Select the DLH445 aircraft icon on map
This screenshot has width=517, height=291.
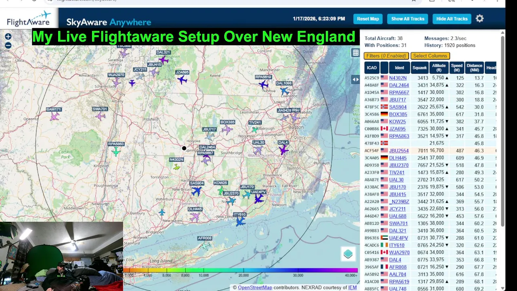click(x=195, y=217)
